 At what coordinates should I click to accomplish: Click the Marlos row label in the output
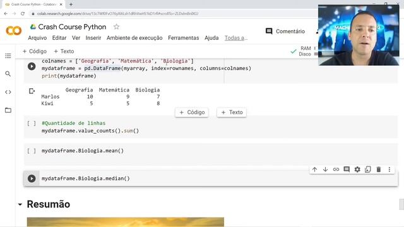pyautogui.click(x=50, y=96)
